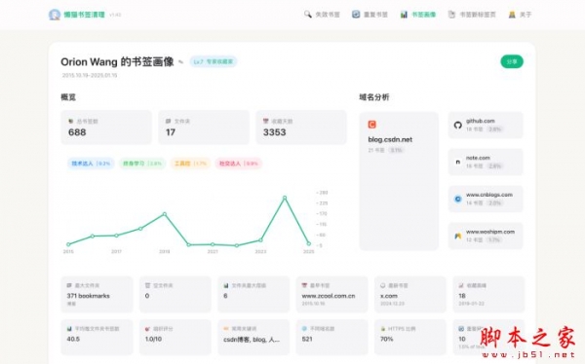The image size is (585, 364).
Task: Click the csdn博客, blog keywords text
Action: [x=252, y=340]
